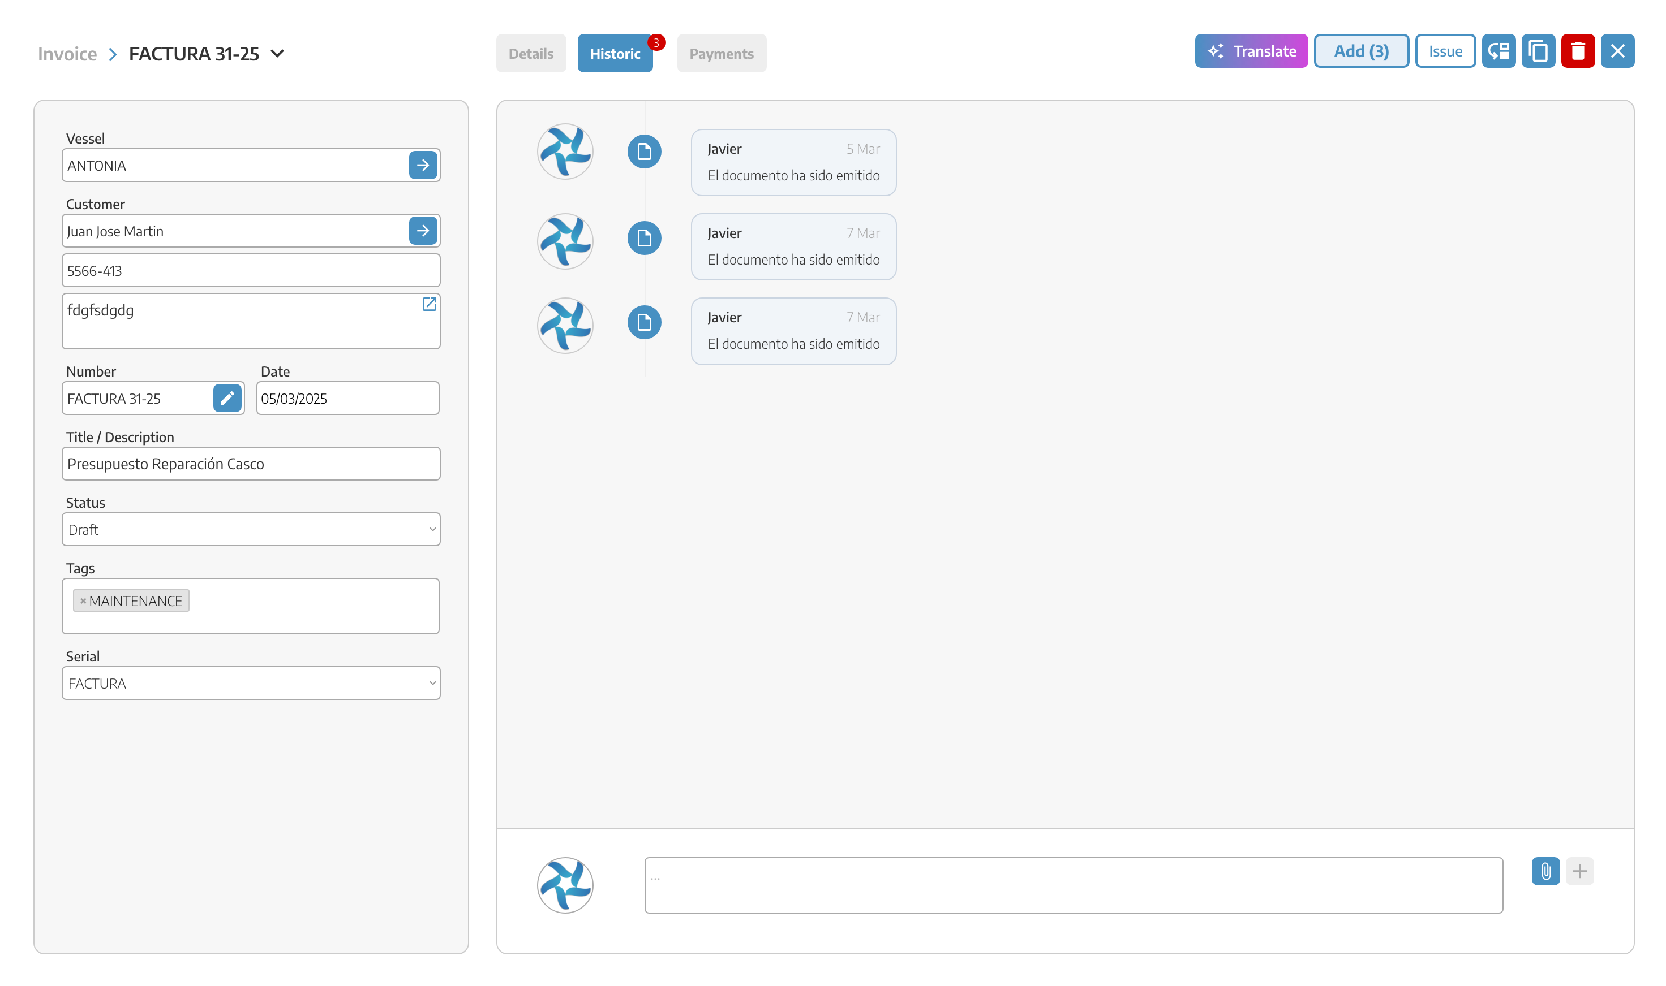
Task: Remove the MAINTENANCE tag
Action: (x=83, y=600)
